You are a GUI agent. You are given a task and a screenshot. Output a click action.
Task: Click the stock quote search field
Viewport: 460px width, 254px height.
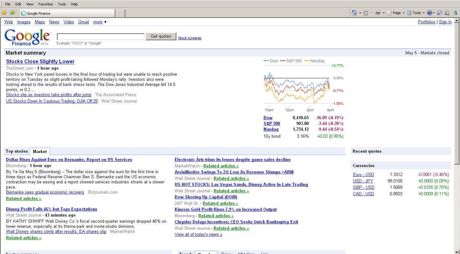[x=100, y=36]
